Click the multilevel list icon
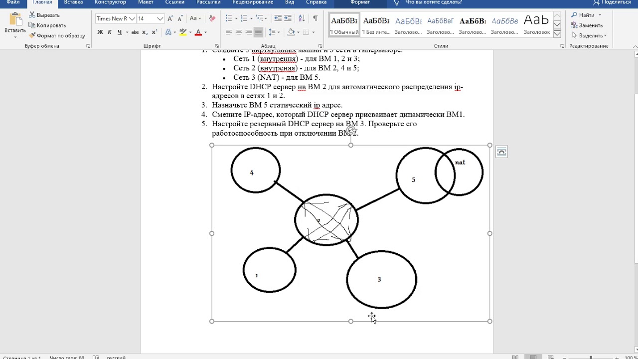The image size is (638, 359). 260,18
